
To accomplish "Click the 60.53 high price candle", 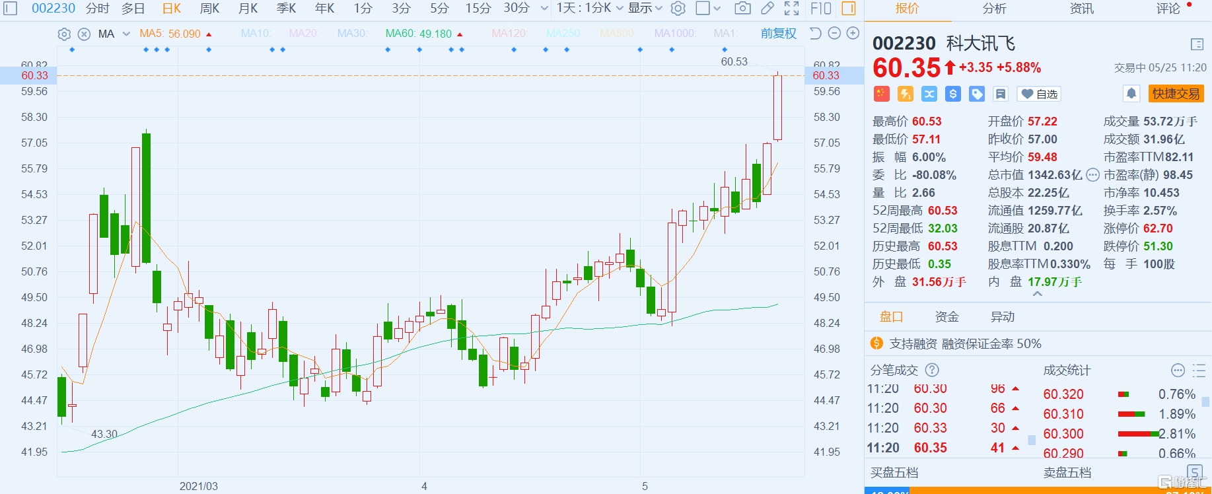I will (777, 106).
